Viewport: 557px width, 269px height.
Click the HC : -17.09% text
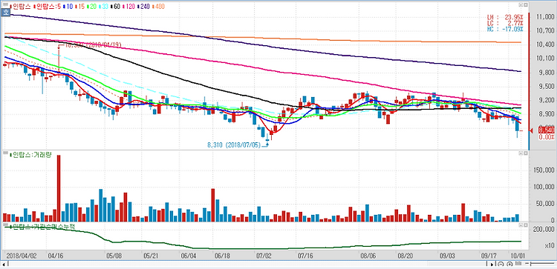506,29
